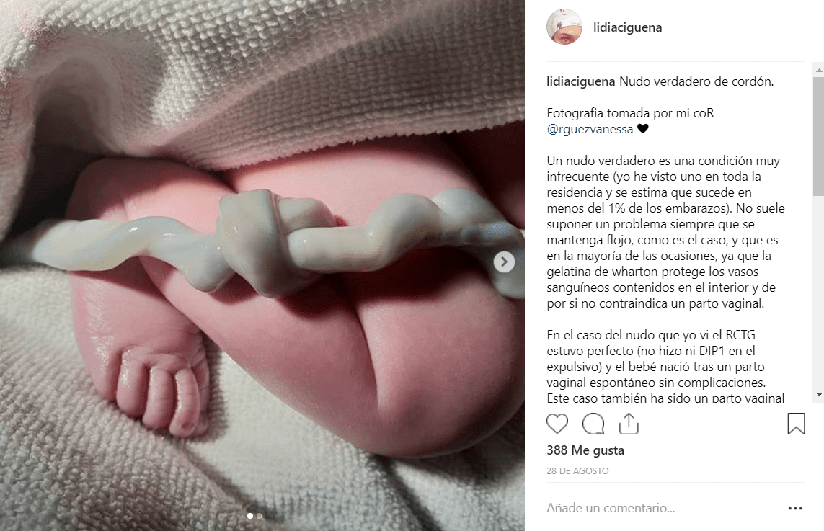Save the post with the bookmark icon
Viewport: 824px width, 531px height.
796,424
